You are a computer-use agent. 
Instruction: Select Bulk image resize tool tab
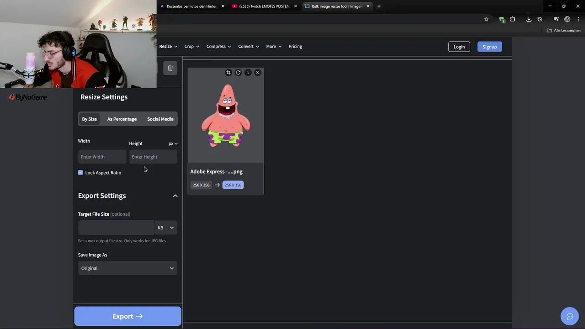tap(337, 6)
